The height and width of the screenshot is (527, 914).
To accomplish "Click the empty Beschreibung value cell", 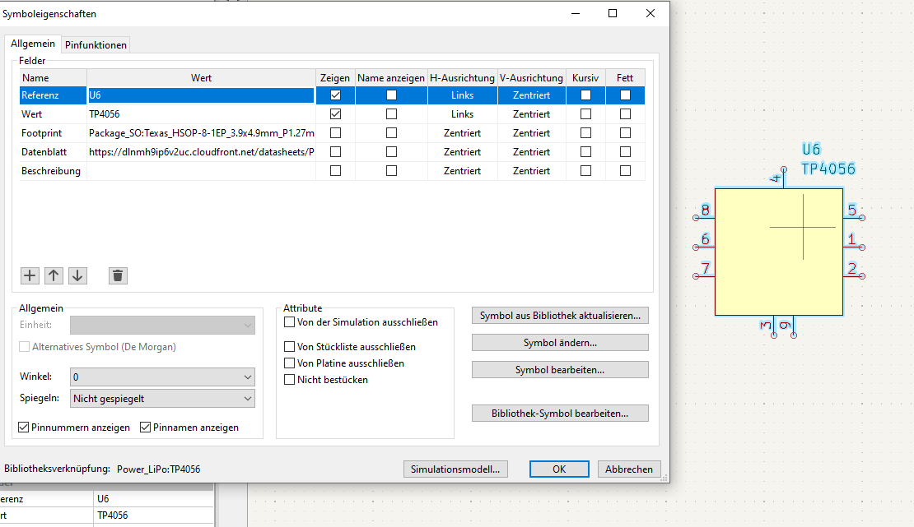I will 201,171.
